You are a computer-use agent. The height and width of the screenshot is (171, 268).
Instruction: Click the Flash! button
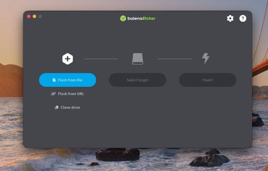[208, 80]
